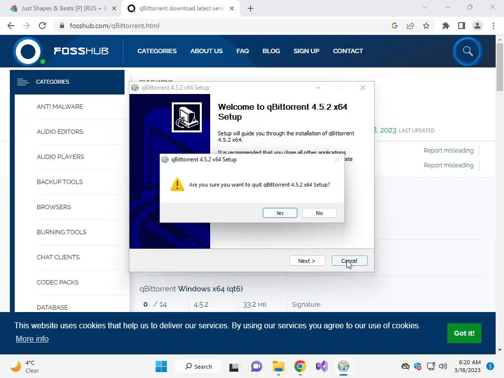Open a new browser tab

[251, 8]
